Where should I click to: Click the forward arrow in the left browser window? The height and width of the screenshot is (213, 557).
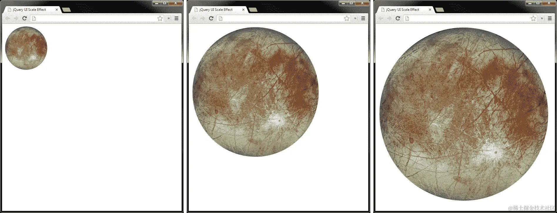click(x=16, y=18)
